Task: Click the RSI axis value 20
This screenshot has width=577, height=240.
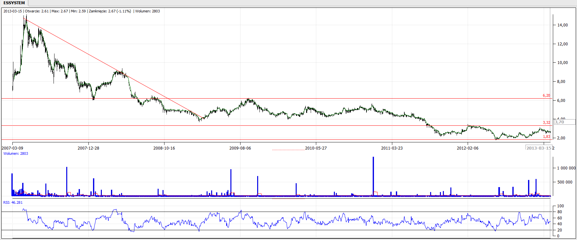Action: [x=559, y=230]
